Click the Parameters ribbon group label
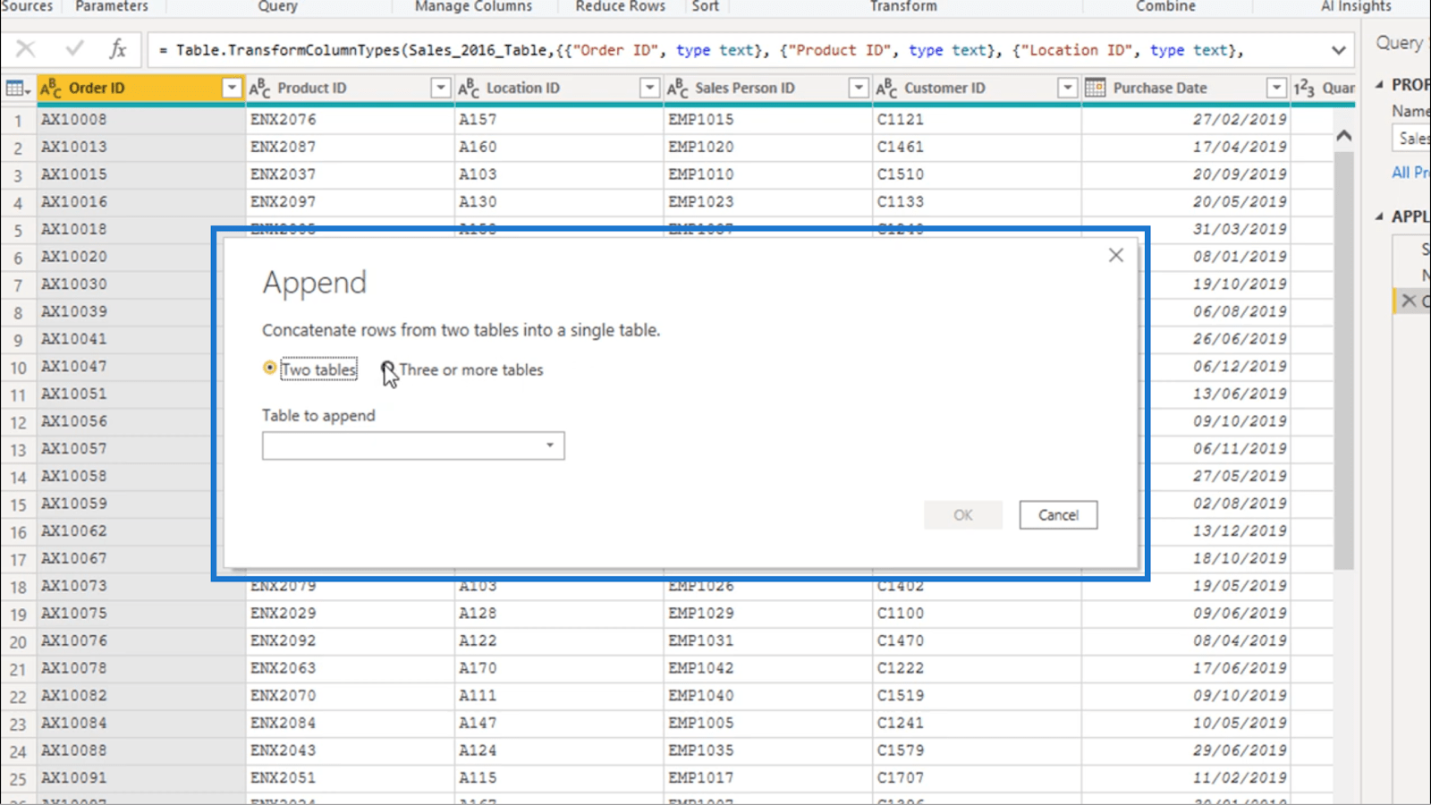1431x805 pixels. 112,6
